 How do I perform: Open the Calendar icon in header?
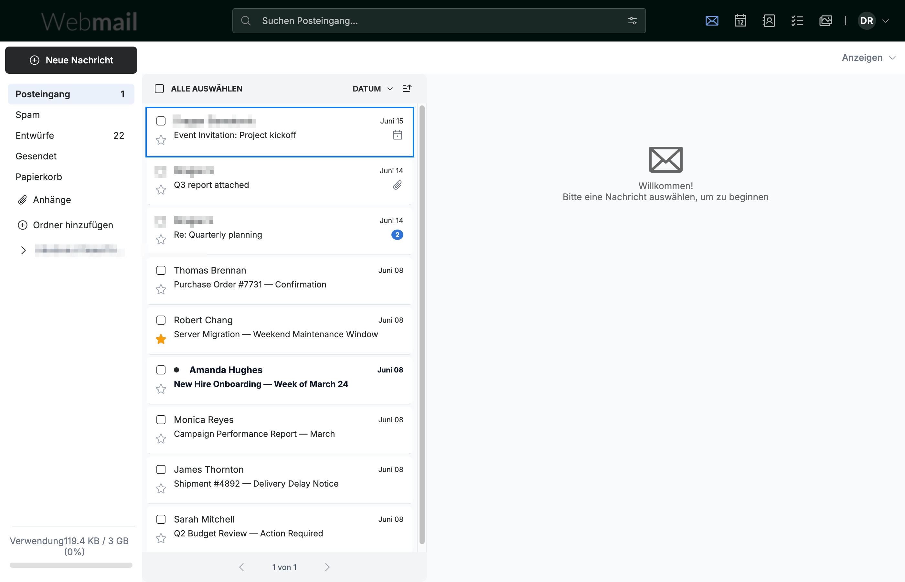click(740, 21)
